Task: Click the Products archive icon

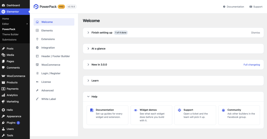Action: coord(3,83)
